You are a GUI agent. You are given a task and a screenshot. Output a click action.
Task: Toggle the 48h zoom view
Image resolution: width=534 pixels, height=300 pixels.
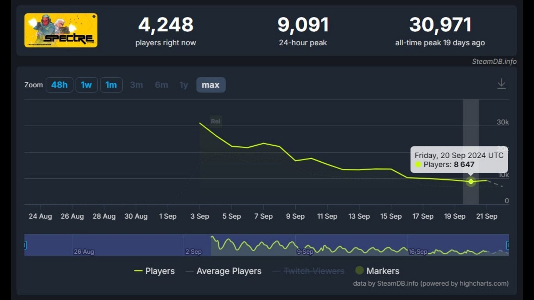tap(60, 85)
